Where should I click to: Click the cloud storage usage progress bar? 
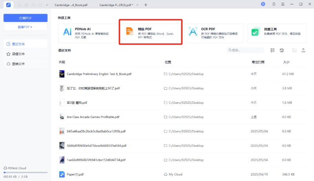pos(26,172)
